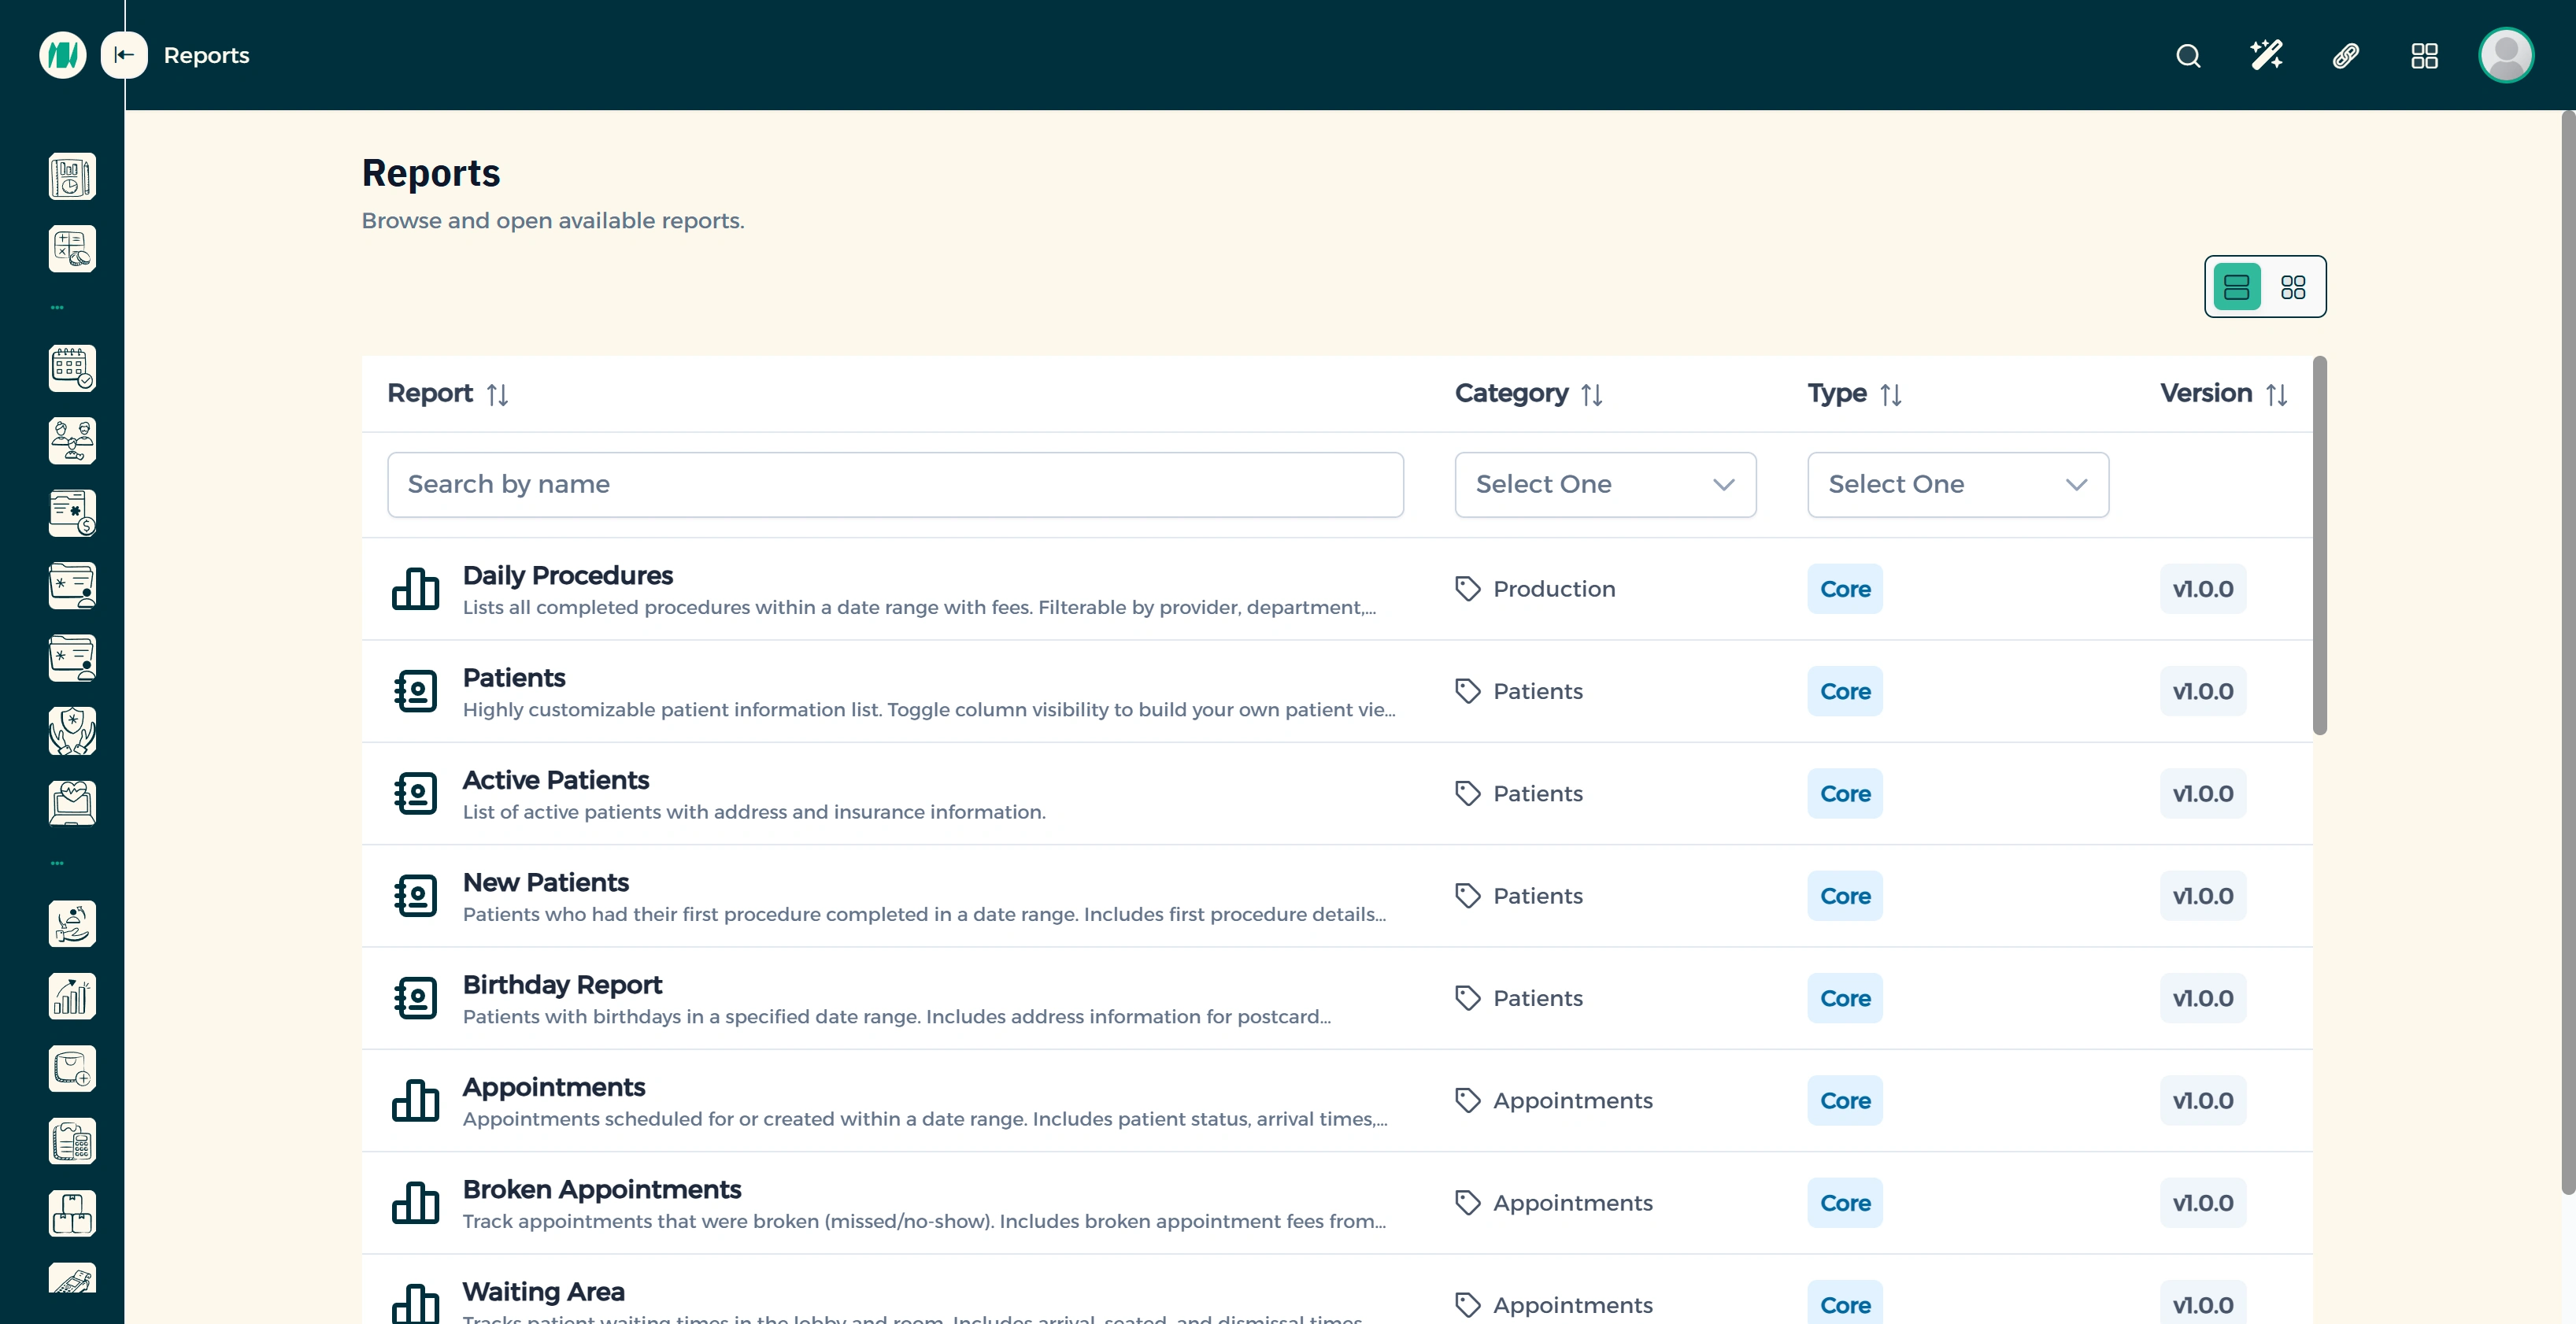Click the reports table scrollbar
This screenshot has height=1324, width=2576.
tap(2319, 546)
